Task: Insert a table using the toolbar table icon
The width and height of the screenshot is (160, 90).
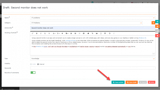Action: (105, 33)
